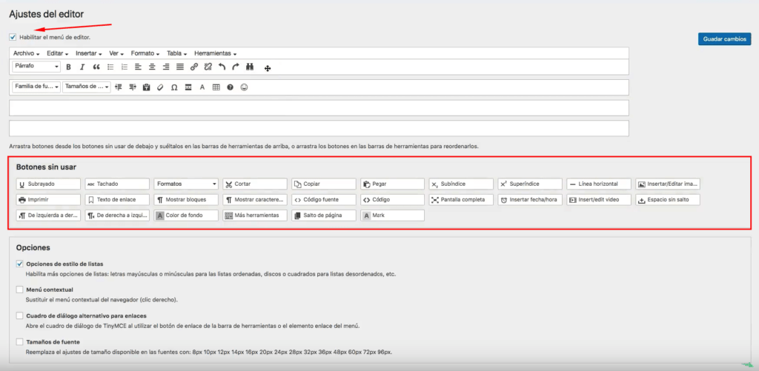Open the Formatos dropdown in unused buttons
The height and width of the screenshot is (371, 759).
click(186, 184)
